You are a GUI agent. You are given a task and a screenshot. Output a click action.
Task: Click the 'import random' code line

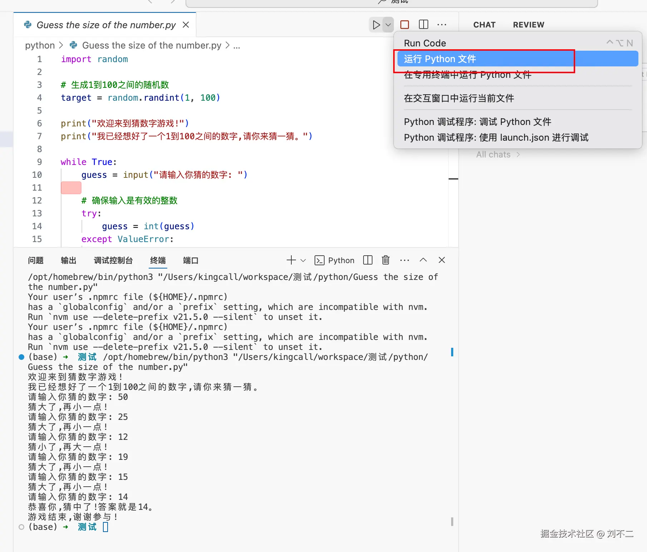tap(94, 59)
